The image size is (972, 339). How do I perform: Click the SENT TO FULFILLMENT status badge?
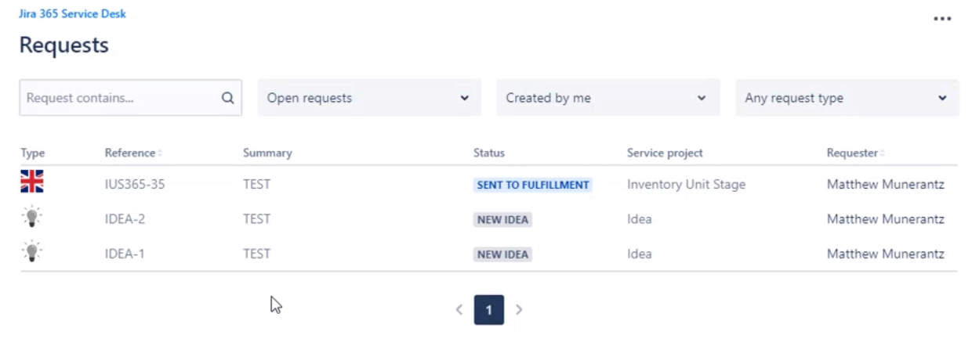(x=533, y=186)
